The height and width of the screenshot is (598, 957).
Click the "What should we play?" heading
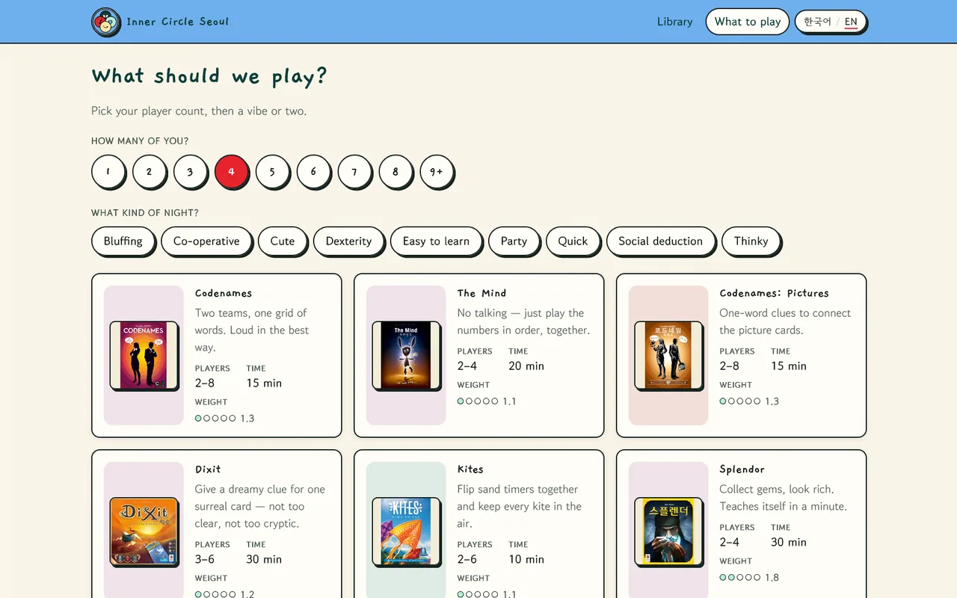coord(209,76)
